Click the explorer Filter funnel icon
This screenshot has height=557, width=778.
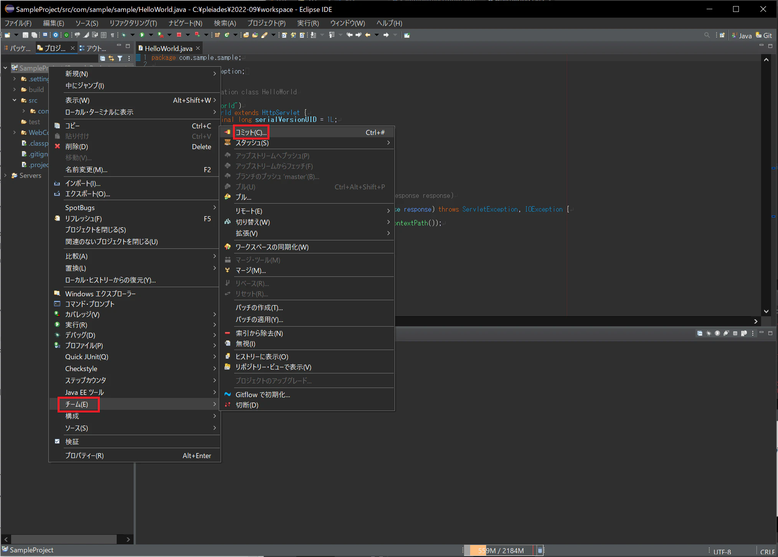pos(120,58)
